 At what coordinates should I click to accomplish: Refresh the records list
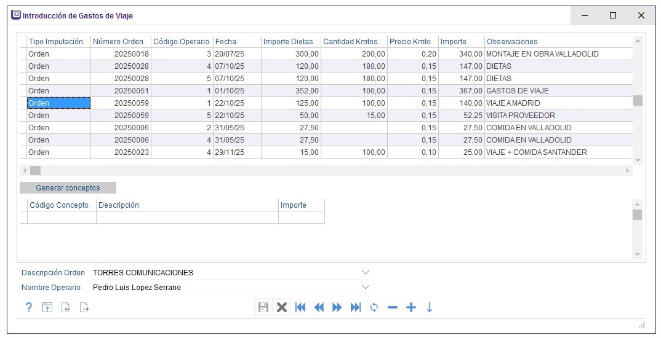click(x=374, y=308)
